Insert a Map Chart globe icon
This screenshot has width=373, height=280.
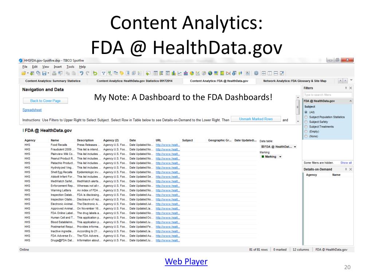[x=210, y=73]
